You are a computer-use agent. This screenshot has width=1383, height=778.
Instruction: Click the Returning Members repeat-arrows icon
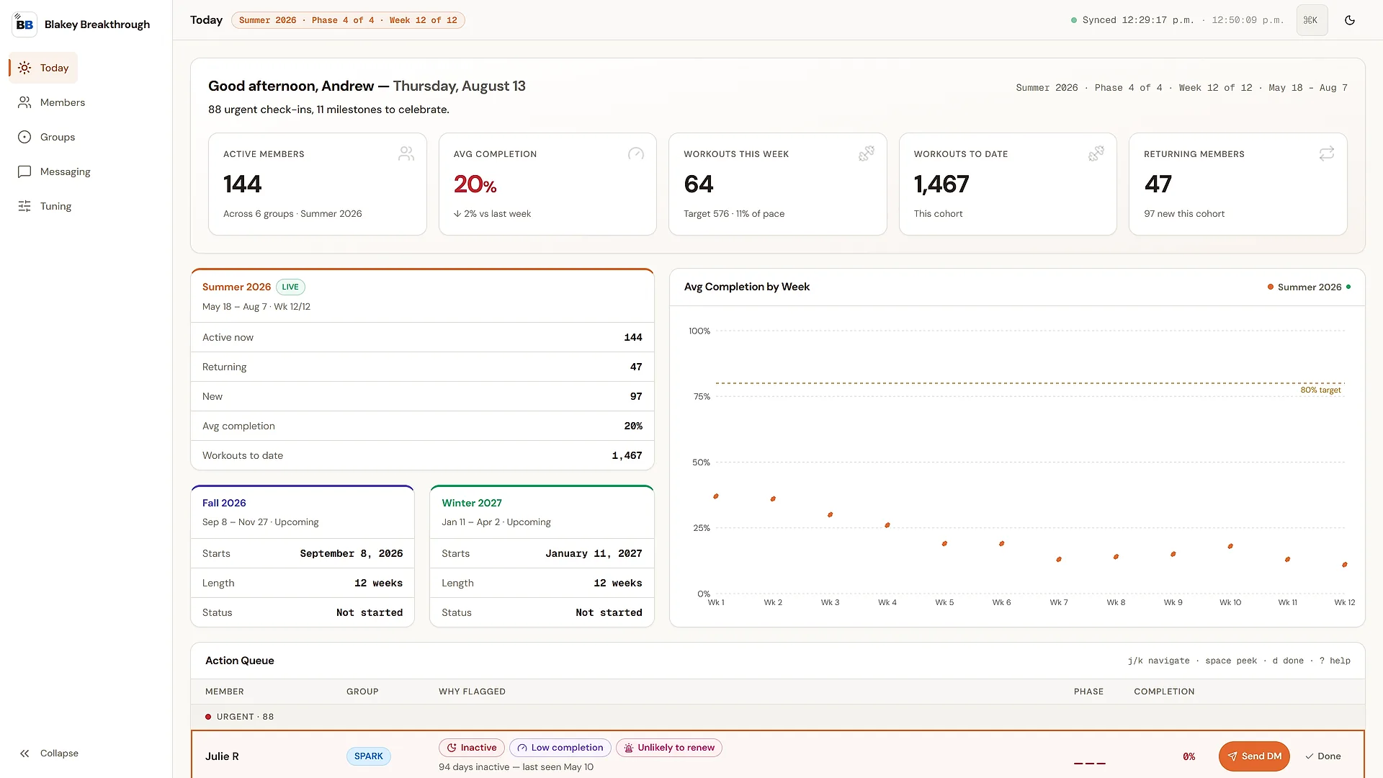[1327, 153]
